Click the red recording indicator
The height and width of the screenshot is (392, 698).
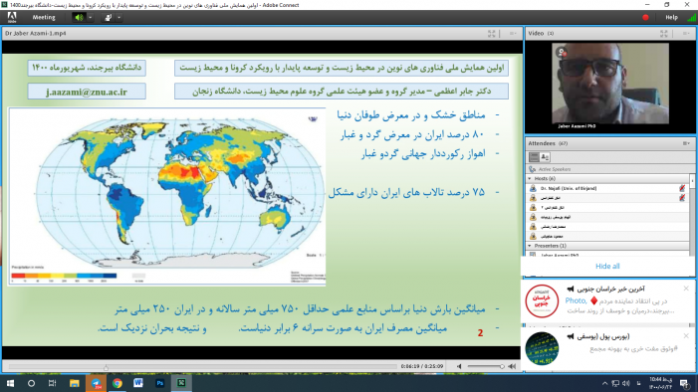pos(645,17)
